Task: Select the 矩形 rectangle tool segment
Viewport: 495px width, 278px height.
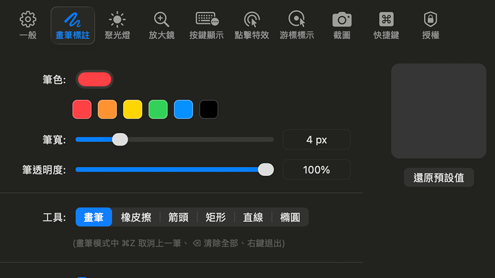Action: tap(216, 217)
